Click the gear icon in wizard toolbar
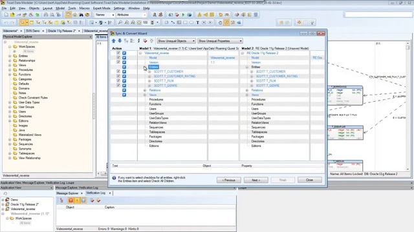 click(x=151, y=41)
